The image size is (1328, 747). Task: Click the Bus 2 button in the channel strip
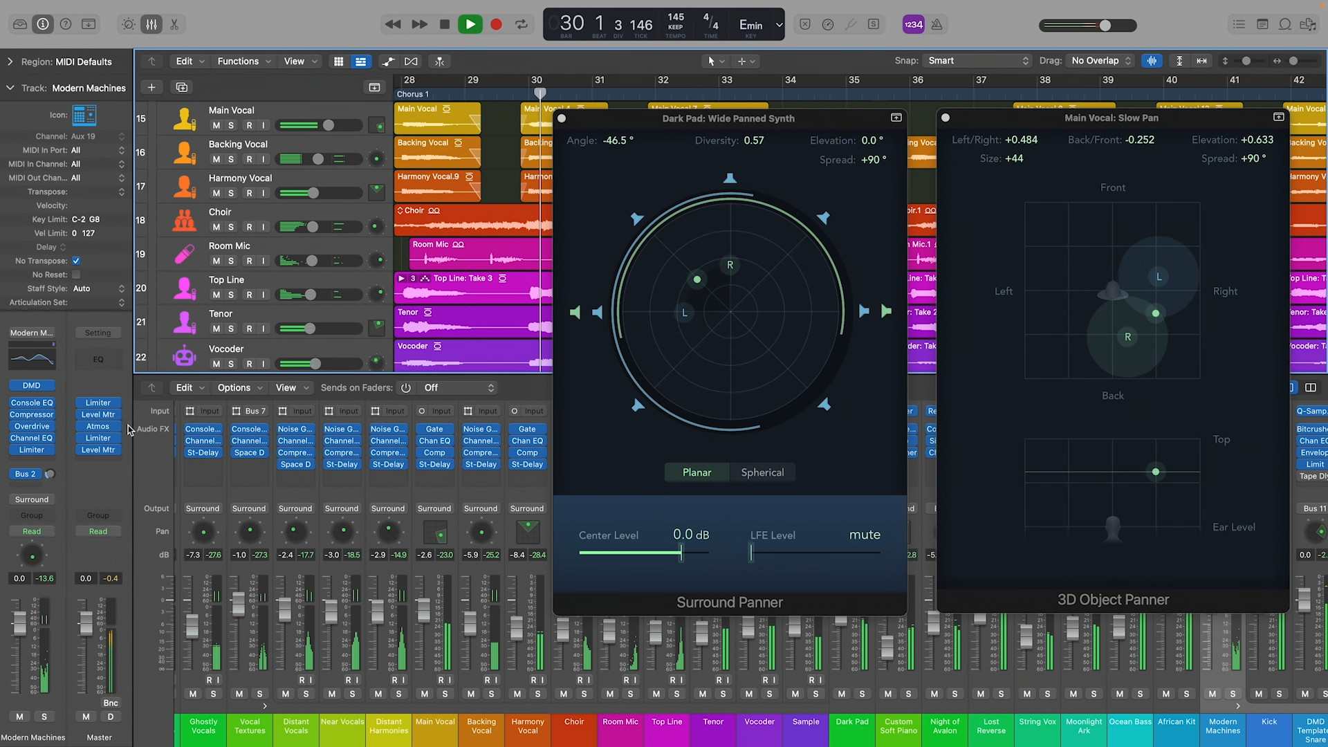coord(25,474)
